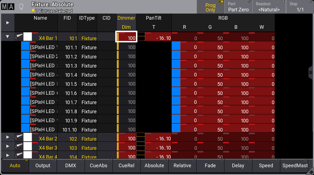Click the right-edge sidebar handle icon

tap(311, 72)
